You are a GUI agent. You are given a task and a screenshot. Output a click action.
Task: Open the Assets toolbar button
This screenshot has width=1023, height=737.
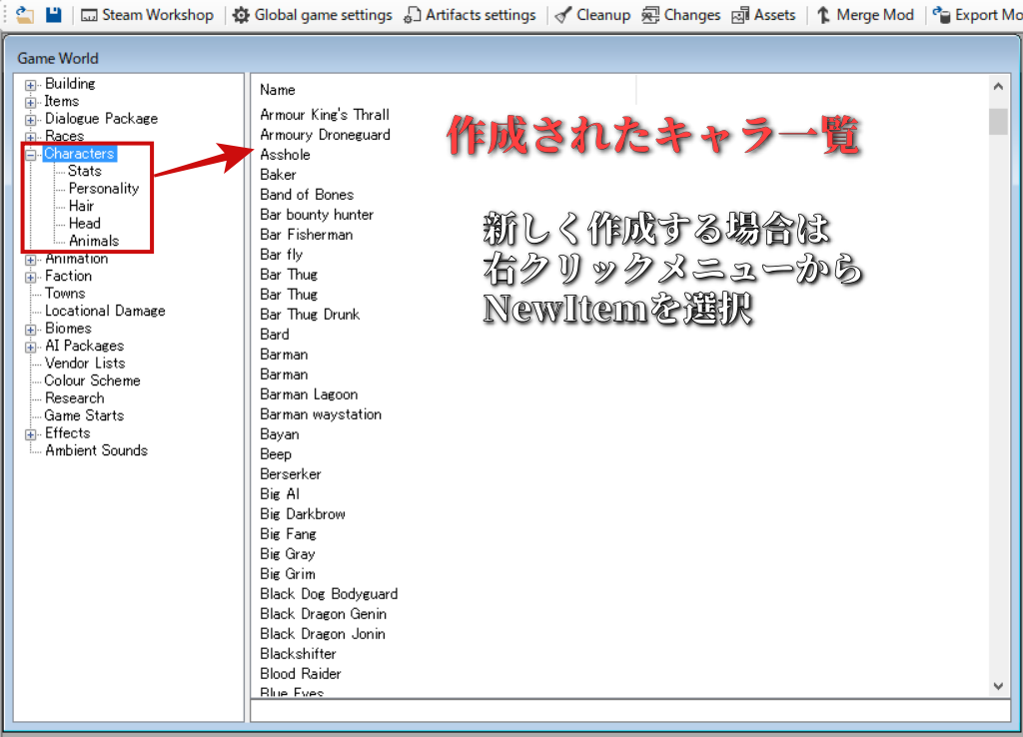pyautogui.click(x=763, y=15)
